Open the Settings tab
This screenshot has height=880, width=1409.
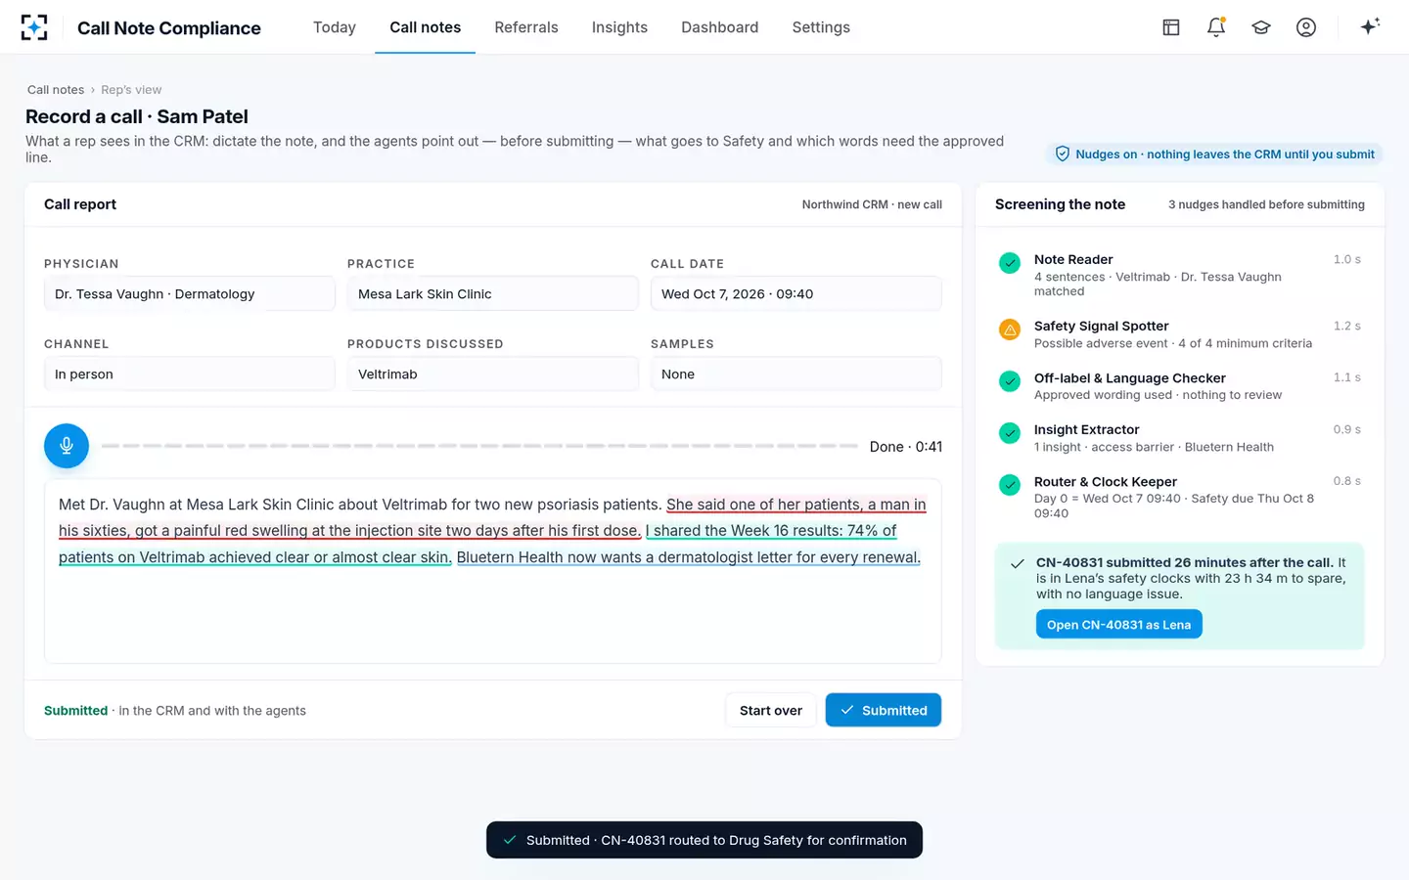[821, 27]
